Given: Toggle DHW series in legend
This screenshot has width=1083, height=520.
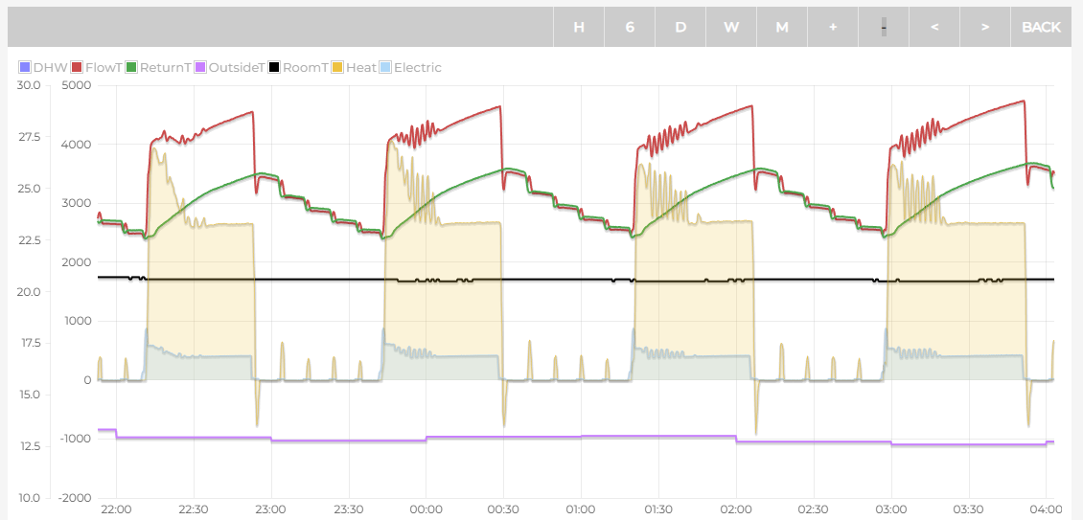Looking at the screenshot, I should [x=48, y=68].
